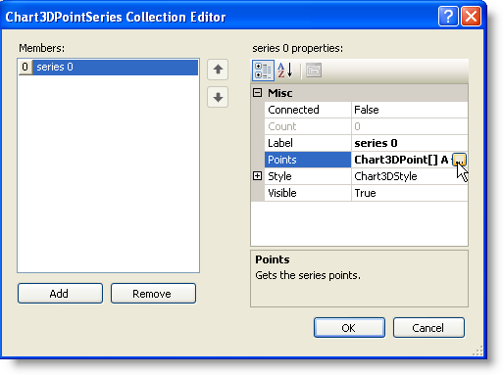Image resolution: width=503 pixels, height=375 pixels.
Task: Sort properties alphabetically with A-Z button
Action: [285, 70]
